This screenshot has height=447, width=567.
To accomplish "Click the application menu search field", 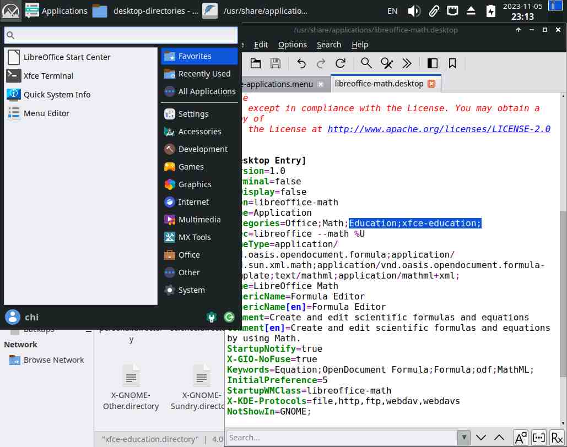I will (x=121, y=36).
